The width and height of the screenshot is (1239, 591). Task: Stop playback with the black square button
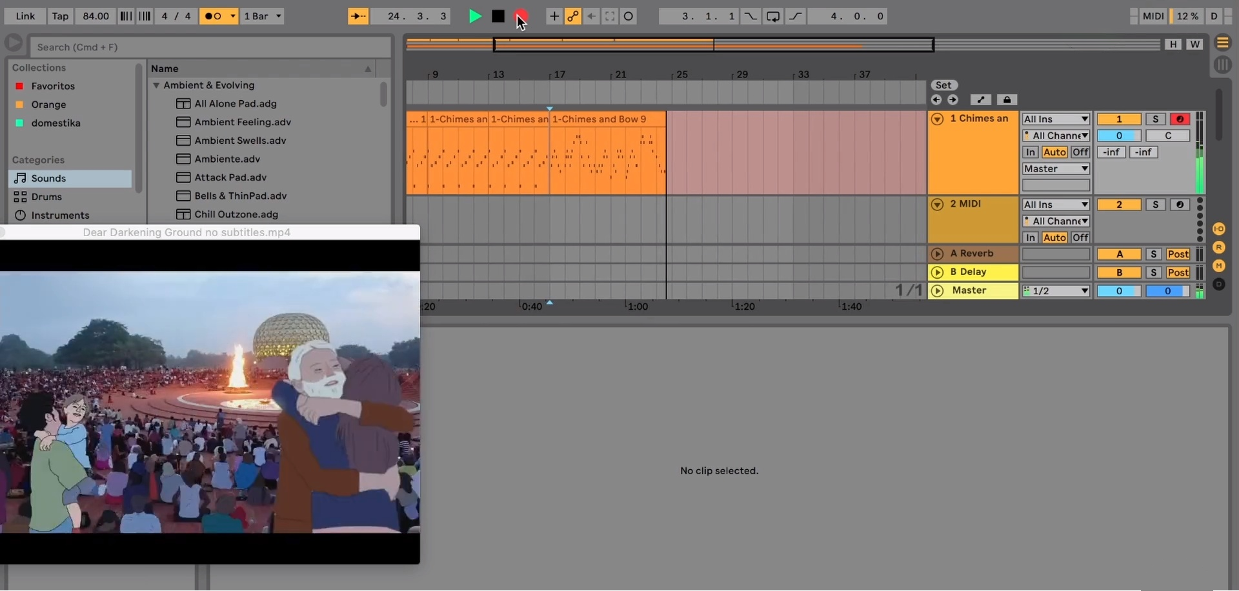point(498,16)
